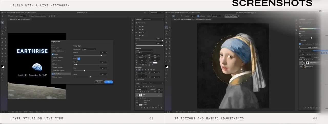
Task: Select the Hand tool in the pearl-earring window
Action: pyautogui.click(x=166, y=61)
